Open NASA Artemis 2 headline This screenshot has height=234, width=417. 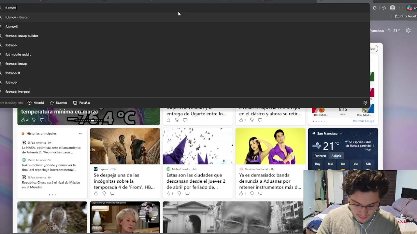pyautogui.click(x=51, y=150)
